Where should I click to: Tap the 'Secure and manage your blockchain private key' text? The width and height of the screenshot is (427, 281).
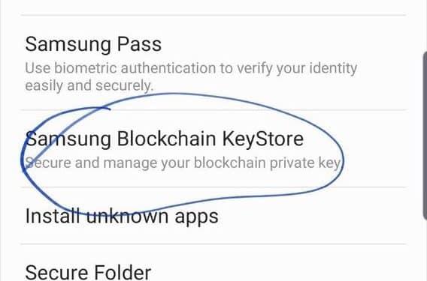pos(183,163)
